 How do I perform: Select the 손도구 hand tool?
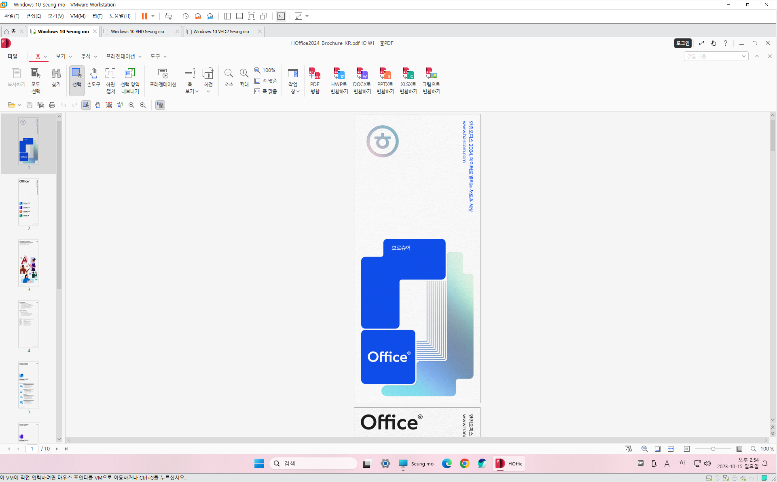[x=93, y=78]
